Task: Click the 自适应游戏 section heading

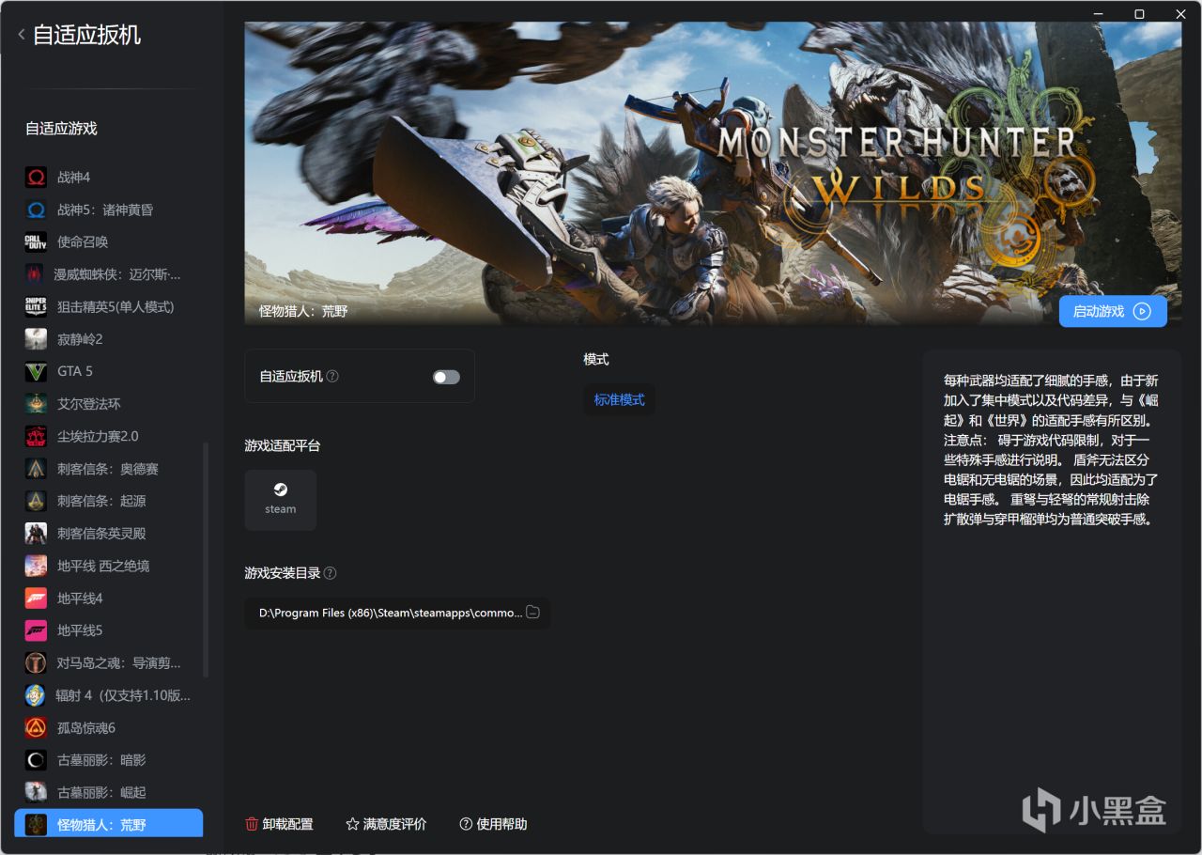Action: (x=61, y=128)
